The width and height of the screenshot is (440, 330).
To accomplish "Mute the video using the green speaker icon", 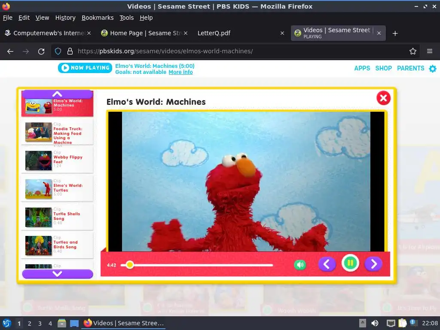I will coord(299,265).
